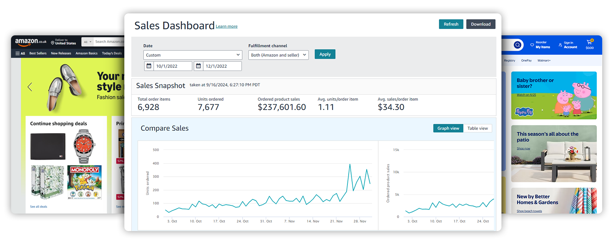Viewport: 614px width, 242px height.
Task: Expand the All search category dropdown
Action: [x=87, y=42]
